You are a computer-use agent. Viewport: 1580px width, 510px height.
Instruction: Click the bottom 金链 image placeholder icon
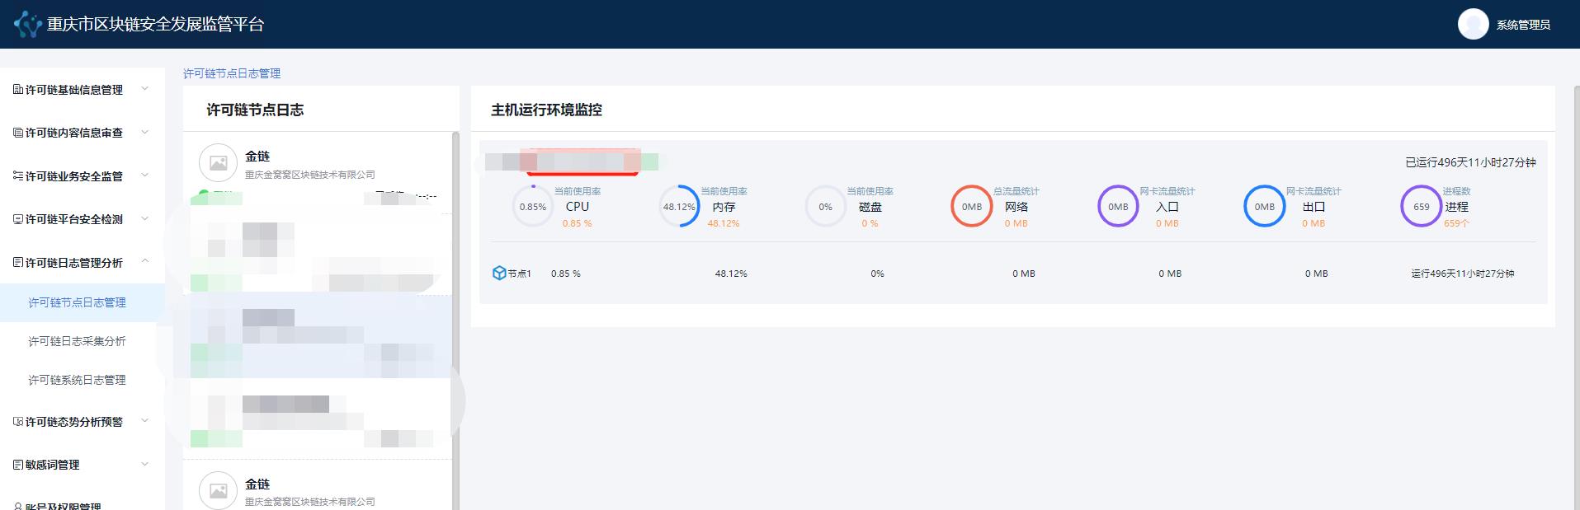point(218,491)
